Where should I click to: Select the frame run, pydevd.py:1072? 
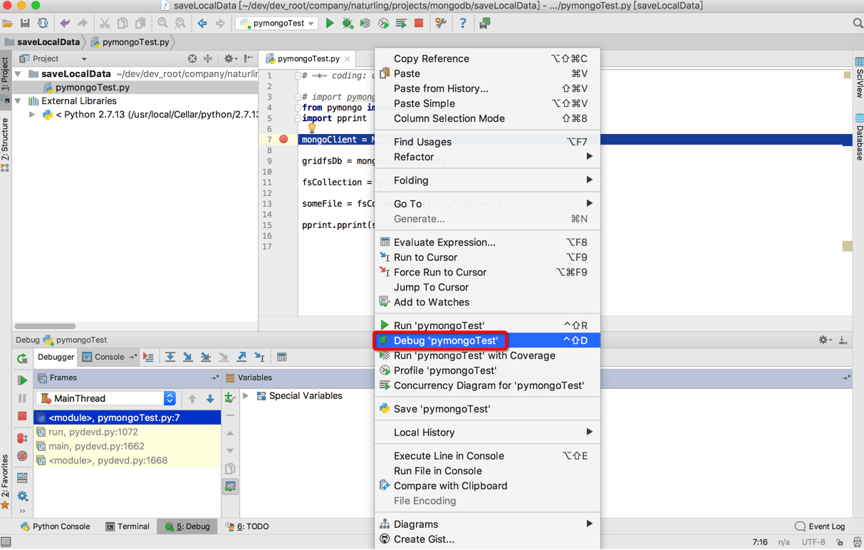[127, 432]
